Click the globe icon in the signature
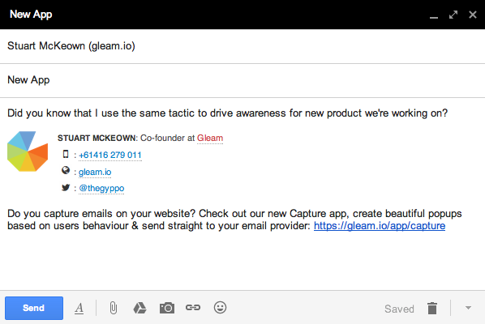 66,170
